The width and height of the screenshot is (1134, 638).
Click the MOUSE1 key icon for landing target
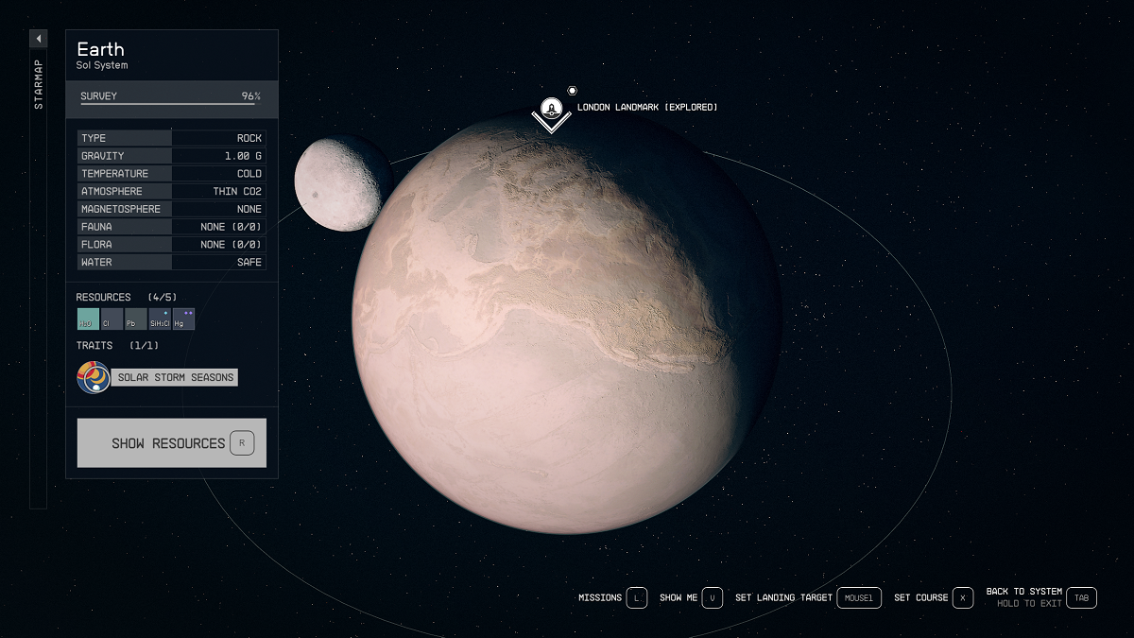point(858,597)
